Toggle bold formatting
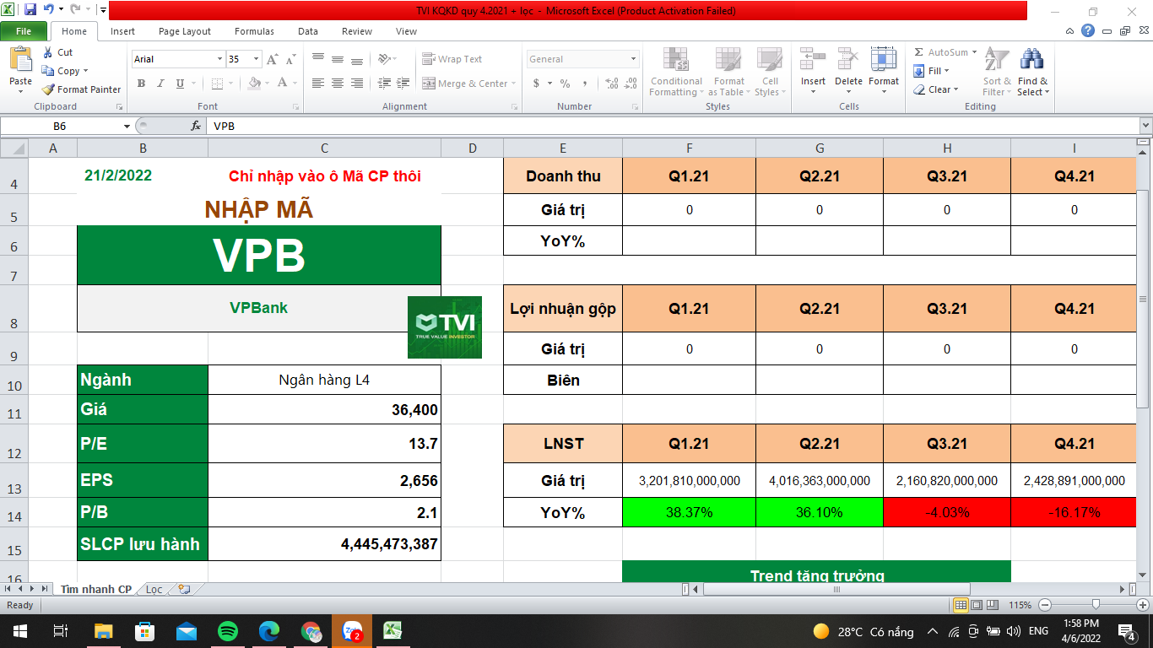1153x648 pixels. pyautogui.click(x=141, y=84)
